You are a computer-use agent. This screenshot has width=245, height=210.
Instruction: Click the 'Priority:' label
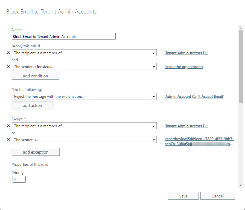(18, 173)
